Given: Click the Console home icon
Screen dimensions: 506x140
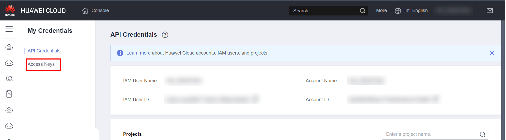Looking at the screenshot, I should click(x=85, y=11).
